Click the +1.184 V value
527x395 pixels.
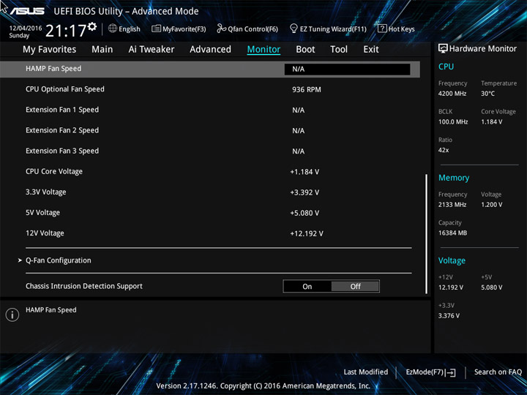tap(304, 172)
